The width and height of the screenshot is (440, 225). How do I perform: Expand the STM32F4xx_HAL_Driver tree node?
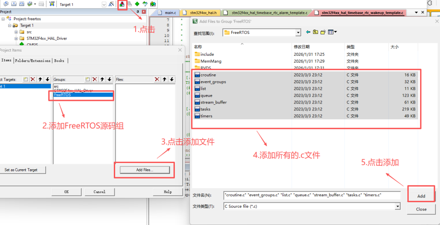16,38
